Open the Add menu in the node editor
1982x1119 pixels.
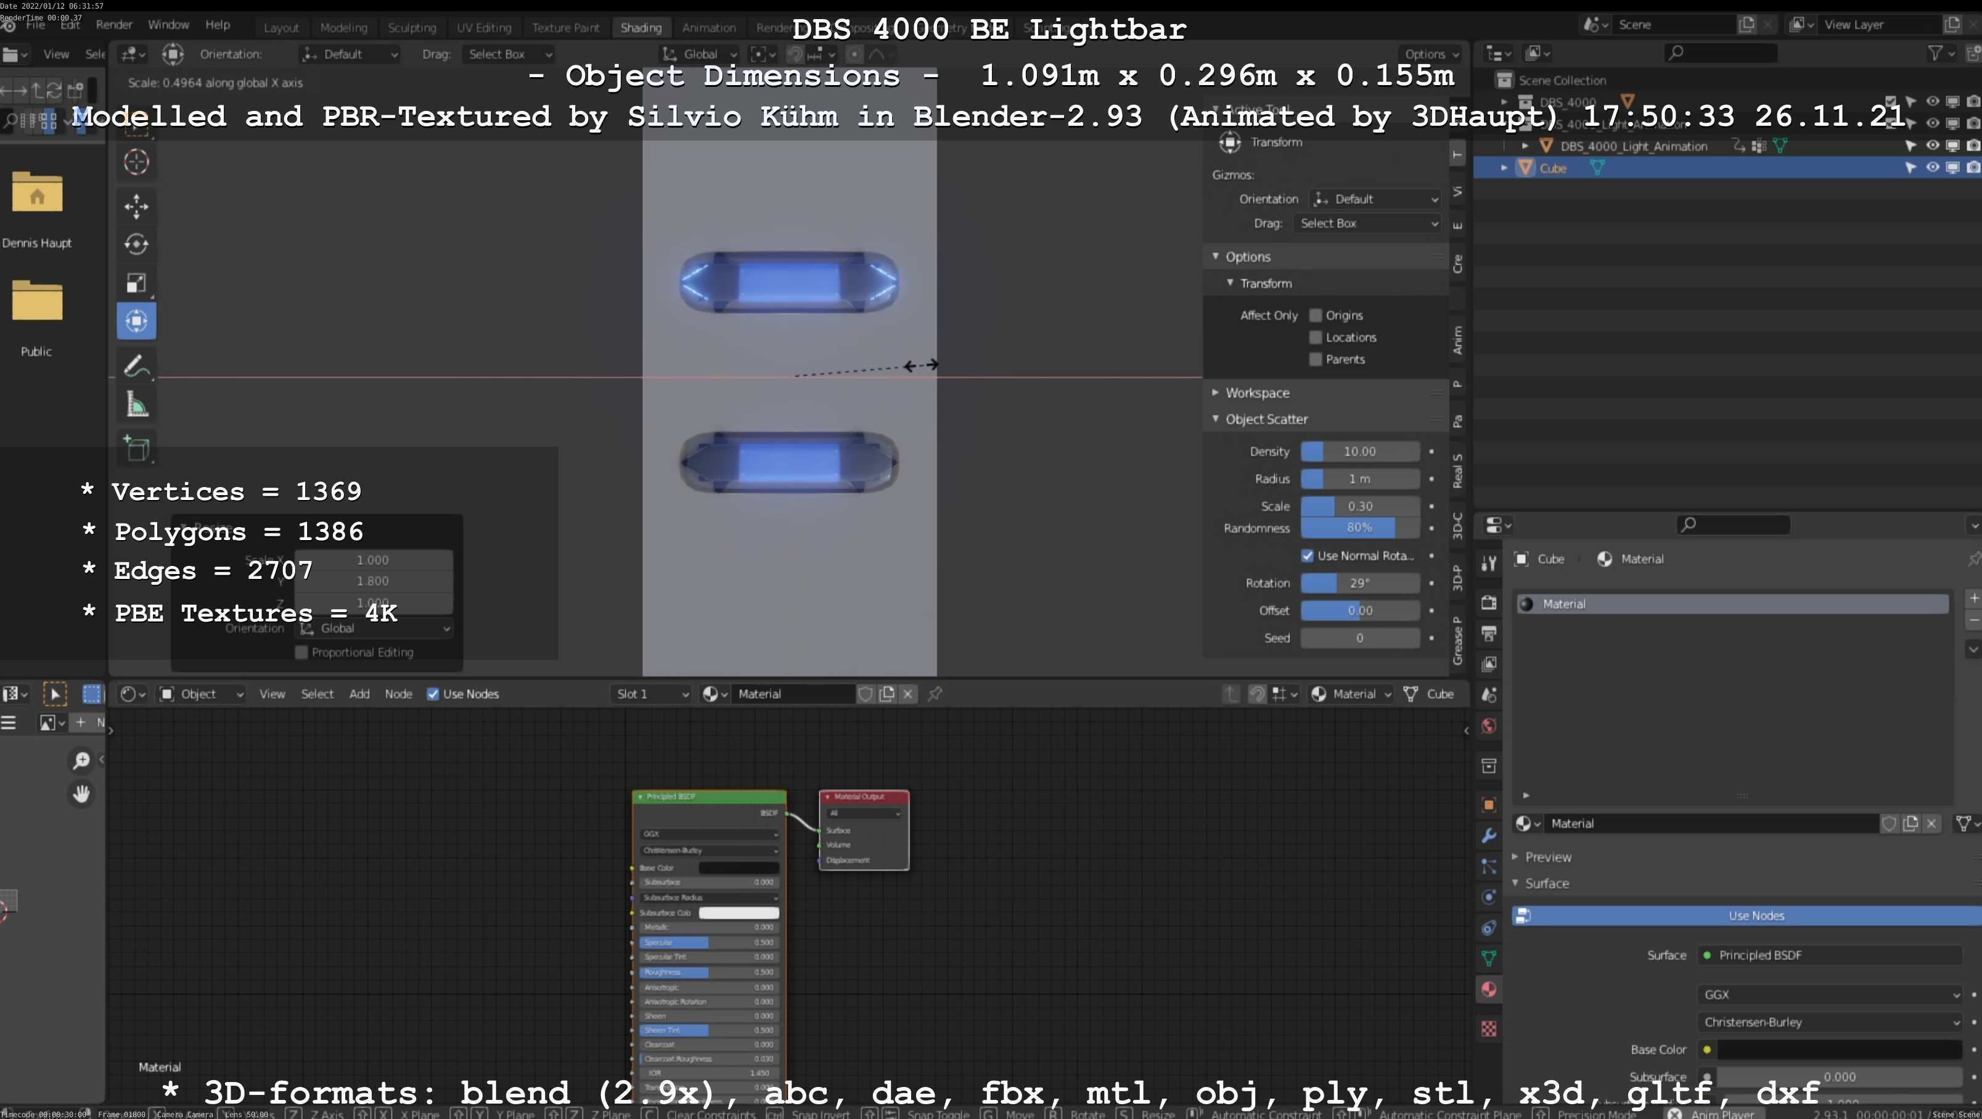359,694
